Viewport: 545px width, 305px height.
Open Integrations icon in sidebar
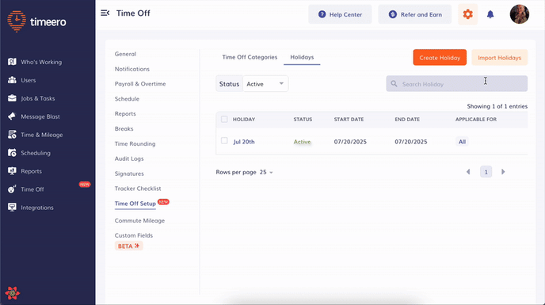click(x=12, y=208)
